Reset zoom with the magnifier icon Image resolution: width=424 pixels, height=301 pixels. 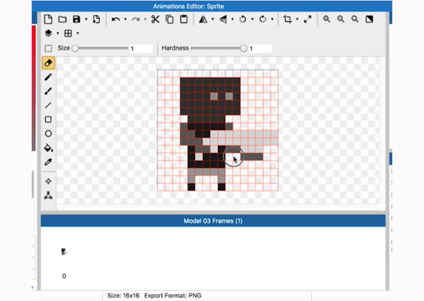(355, 19)
